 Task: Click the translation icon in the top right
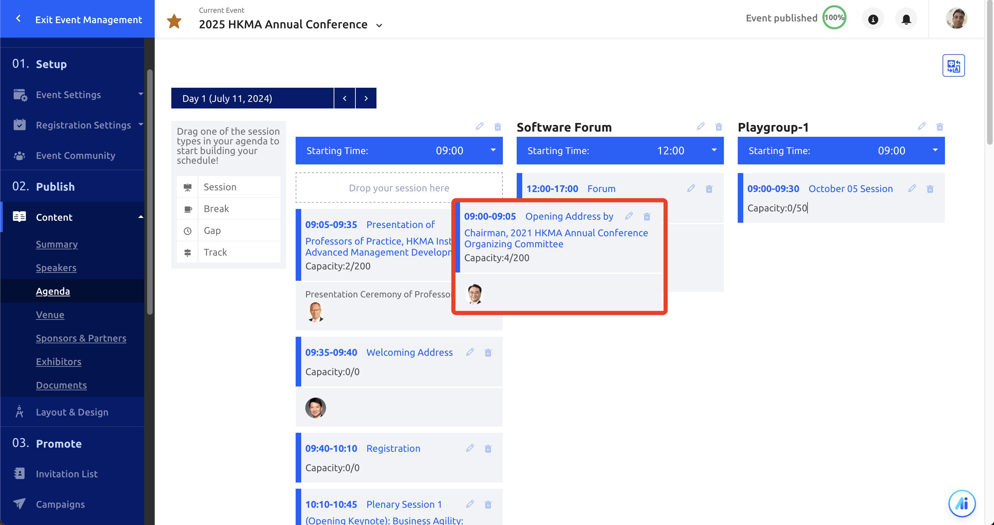tap(953, 66)
